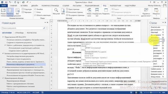Choose Multiple Pages (Несколько страниц) zoom
This screenshot has width=168, height=94.
[74, 12]
